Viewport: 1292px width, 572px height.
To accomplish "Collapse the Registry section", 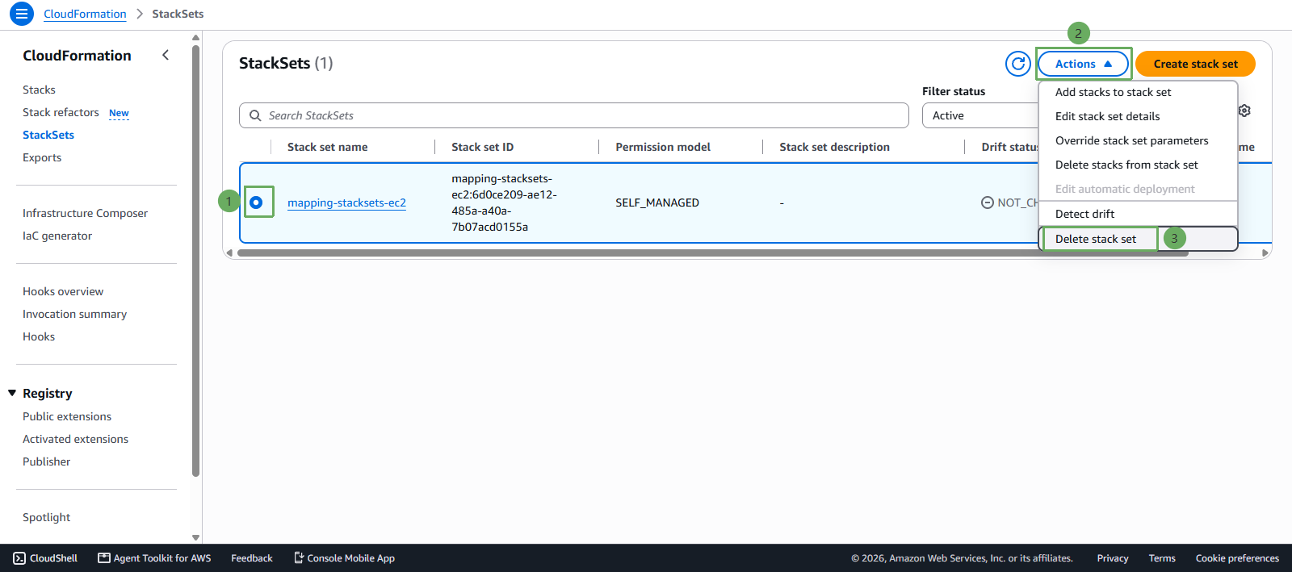I will click(x=12, y=393).
